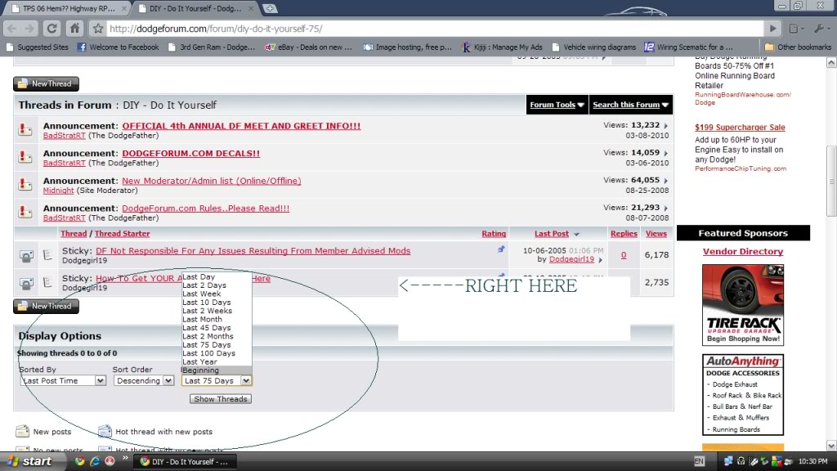Open Welcome to Facebook bookmark
The width and height of the screenshot is (837, 471).
[118, 47]
